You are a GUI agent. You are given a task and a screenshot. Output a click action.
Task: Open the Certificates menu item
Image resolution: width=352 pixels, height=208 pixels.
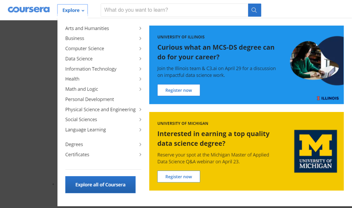pos(77,154)
